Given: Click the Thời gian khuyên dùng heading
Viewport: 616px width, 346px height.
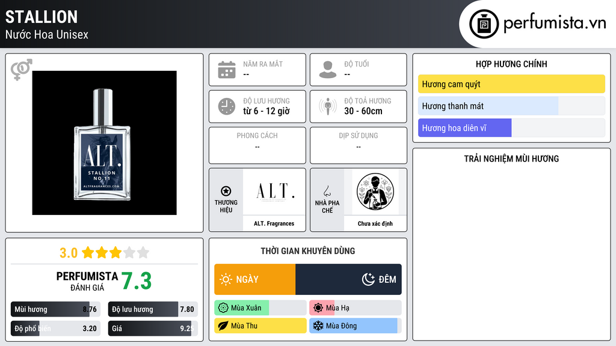Looking at the screenshot, I should click(308, 251).
